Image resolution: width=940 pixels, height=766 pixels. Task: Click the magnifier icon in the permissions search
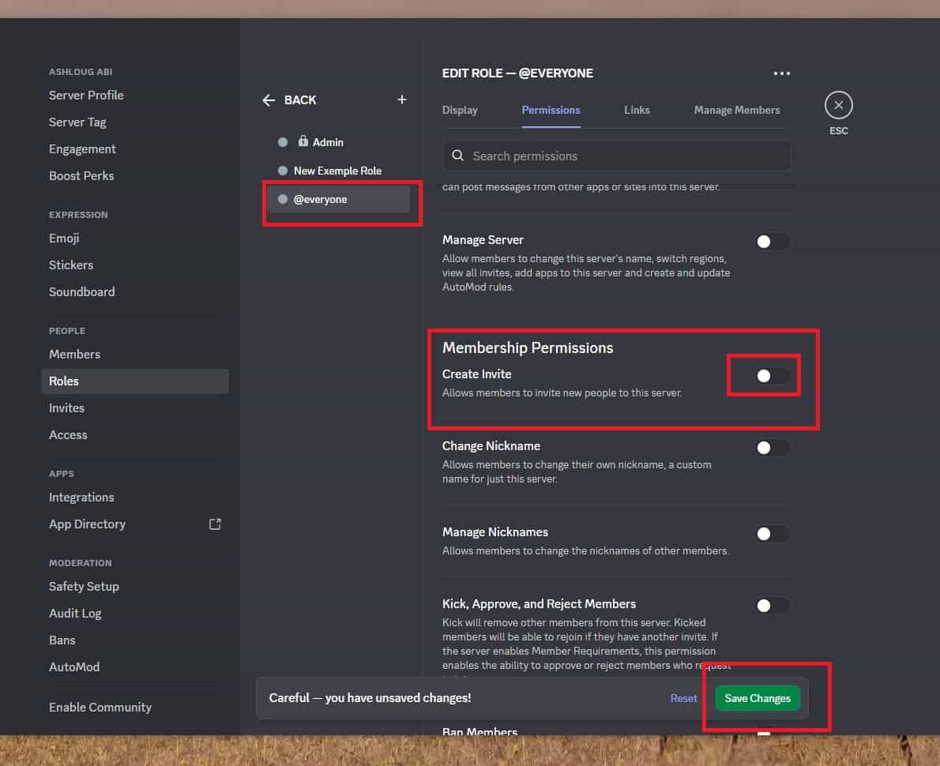click(458, 156)
